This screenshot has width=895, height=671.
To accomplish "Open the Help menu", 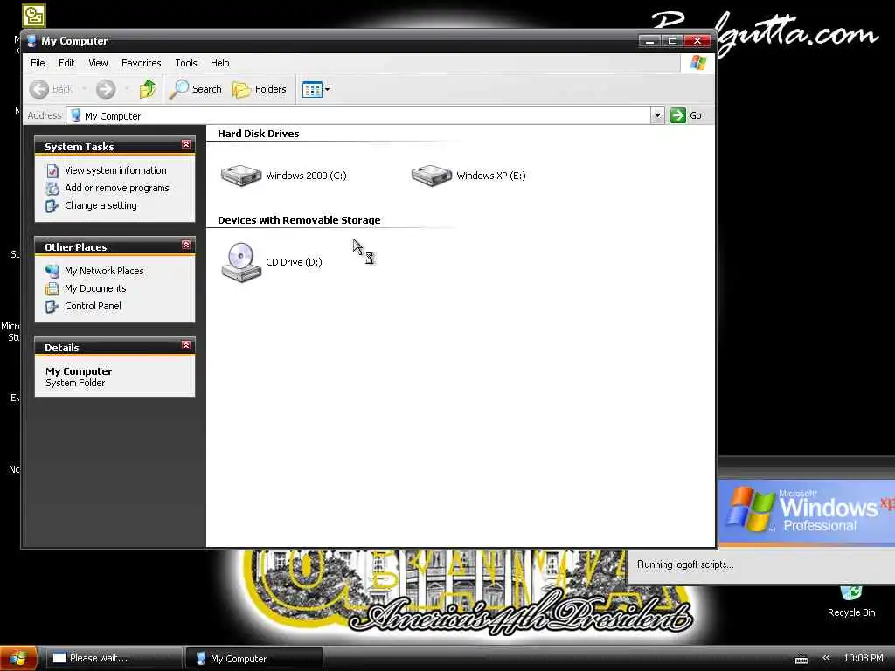I will [219, 63].
